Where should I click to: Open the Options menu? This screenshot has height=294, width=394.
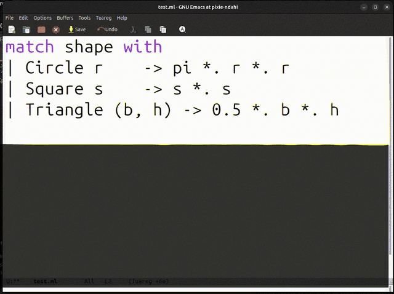[x=42, y=18]
